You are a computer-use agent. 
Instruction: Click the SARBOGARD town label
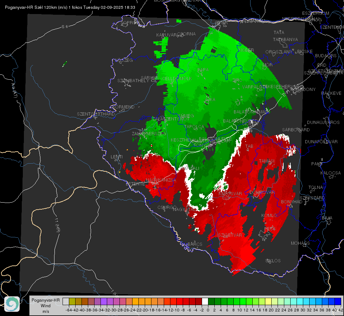tap(296, 130)
